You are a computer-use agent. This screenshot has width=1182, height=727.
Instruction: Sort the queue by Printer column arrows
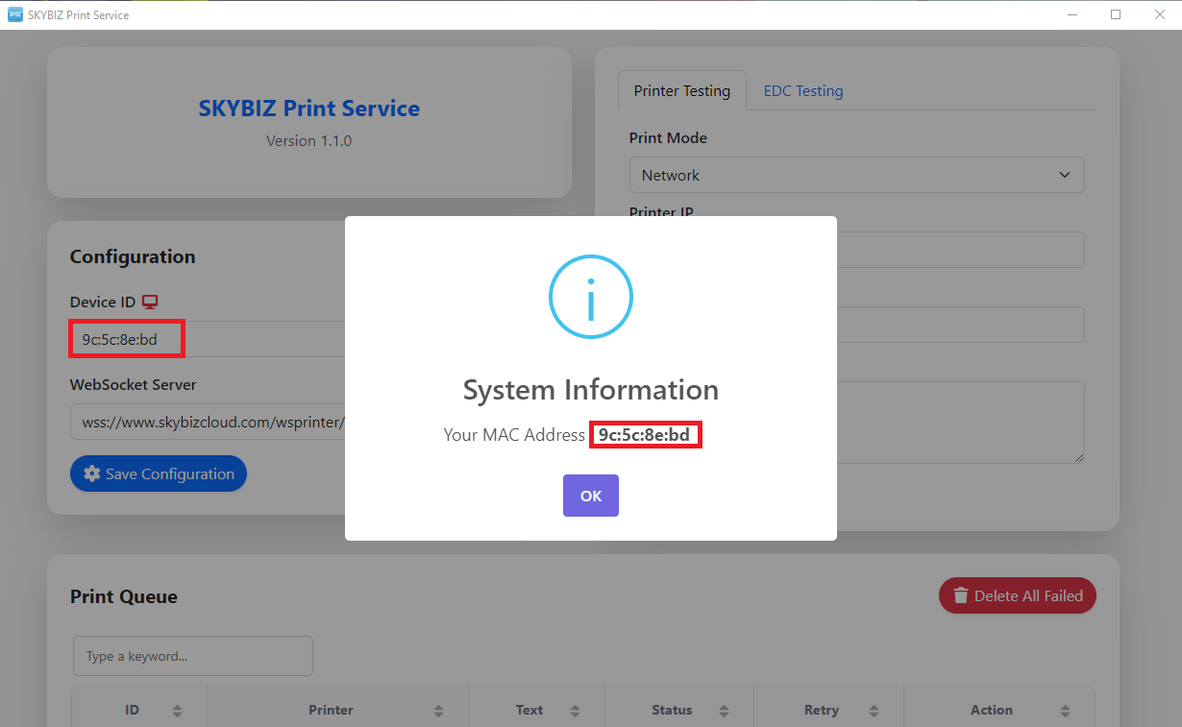(x=438, y=711)
